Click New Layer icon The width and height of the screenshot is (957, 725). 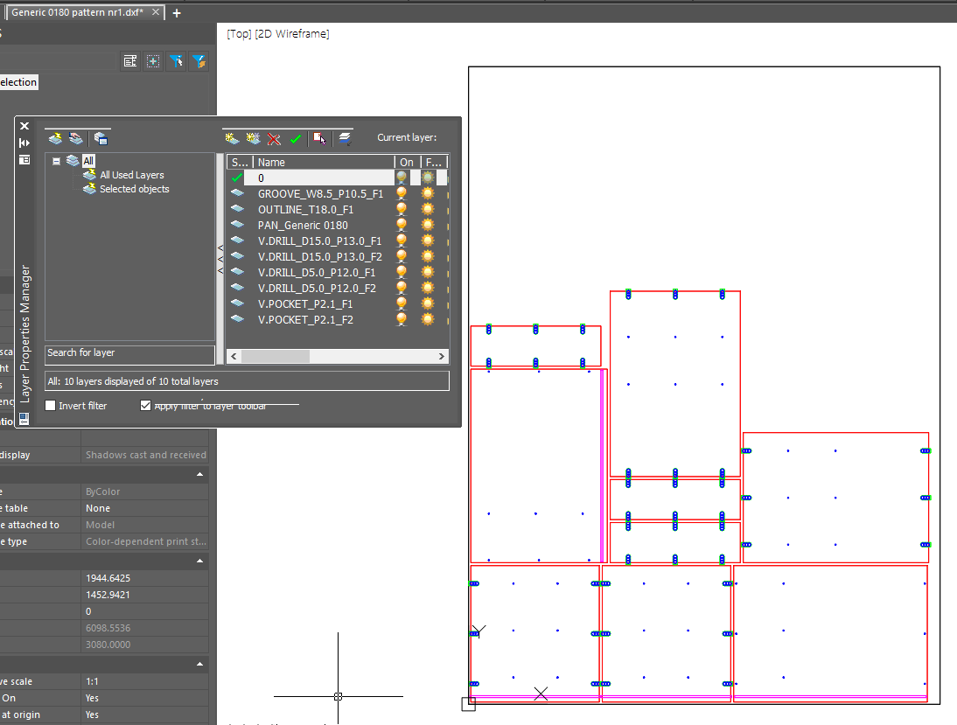click(232, 138)
